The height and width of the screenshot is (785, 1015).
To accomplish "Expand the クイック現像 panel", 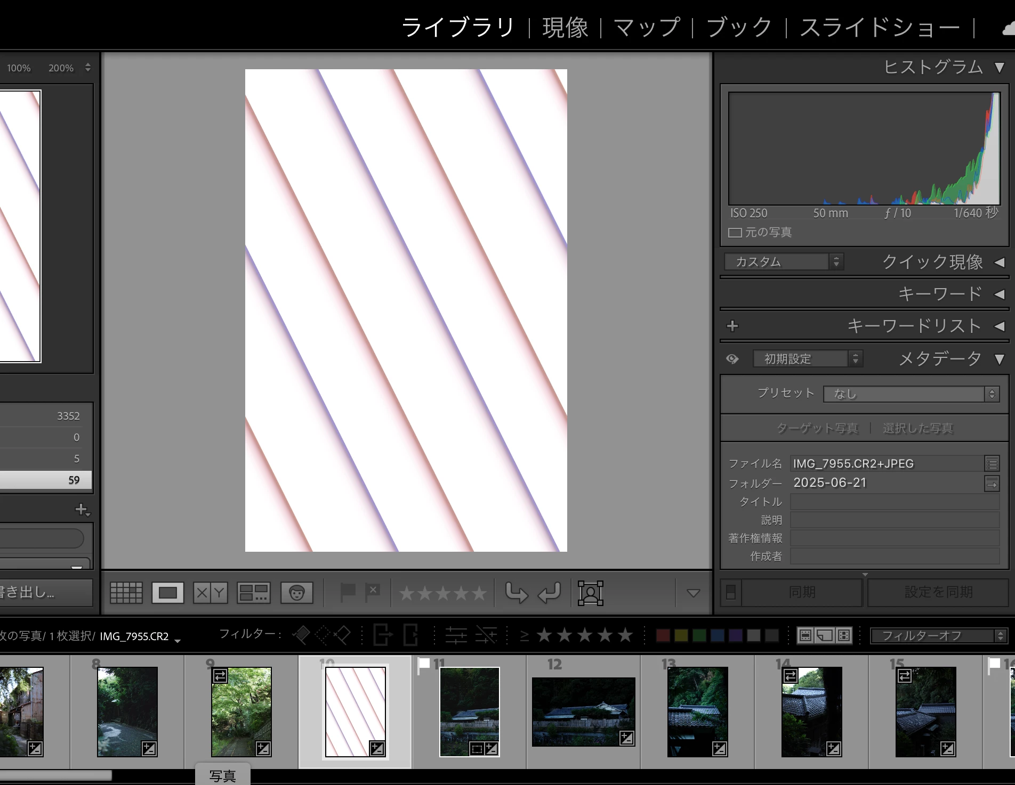I will coord(1000,262).
